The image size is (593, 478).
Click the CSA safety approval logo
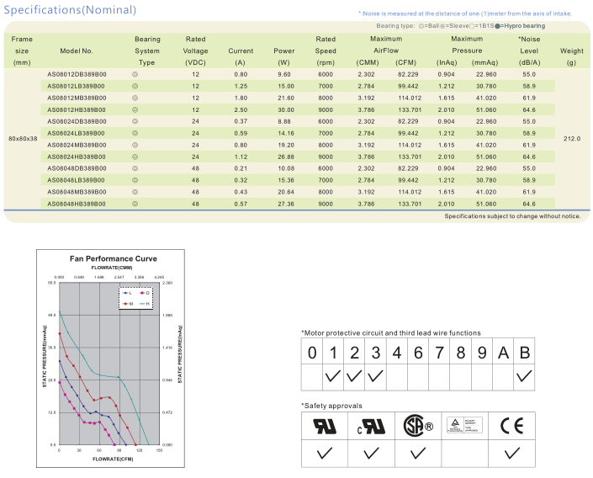pyautogui.click(x=418, y=426)
